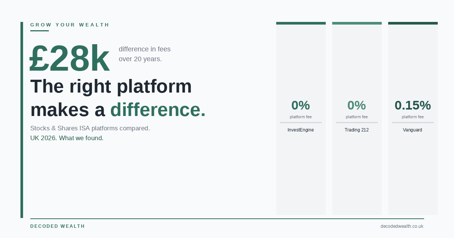454x238 pixels.
Task: Click the "difference in fees" caption text
Action: click(x=145, y=49)
